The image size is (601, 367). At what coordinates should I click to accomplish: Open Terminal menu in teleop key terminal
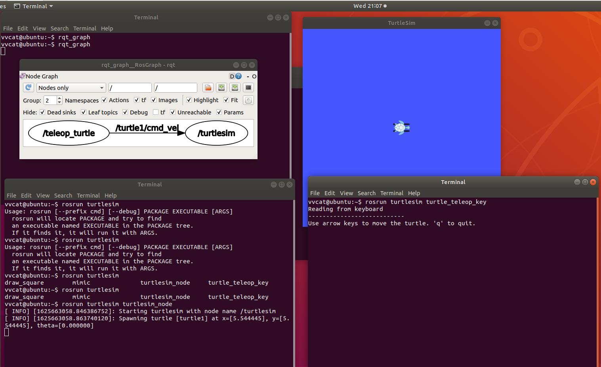(x=392, y=193)
